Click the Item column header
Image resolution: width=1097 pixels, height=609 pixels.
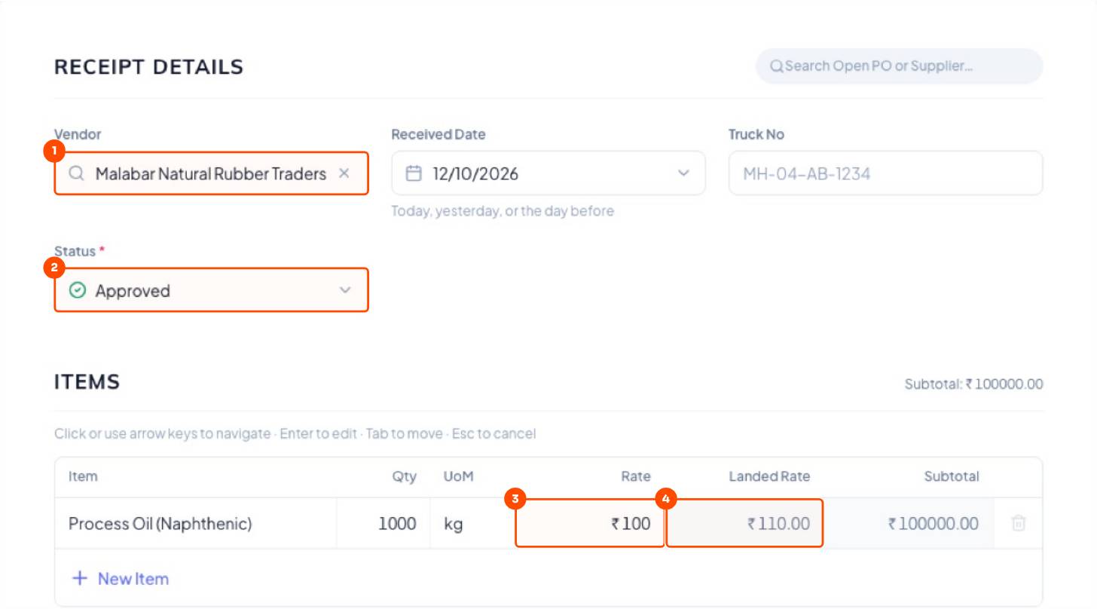[x=83, y=476]
